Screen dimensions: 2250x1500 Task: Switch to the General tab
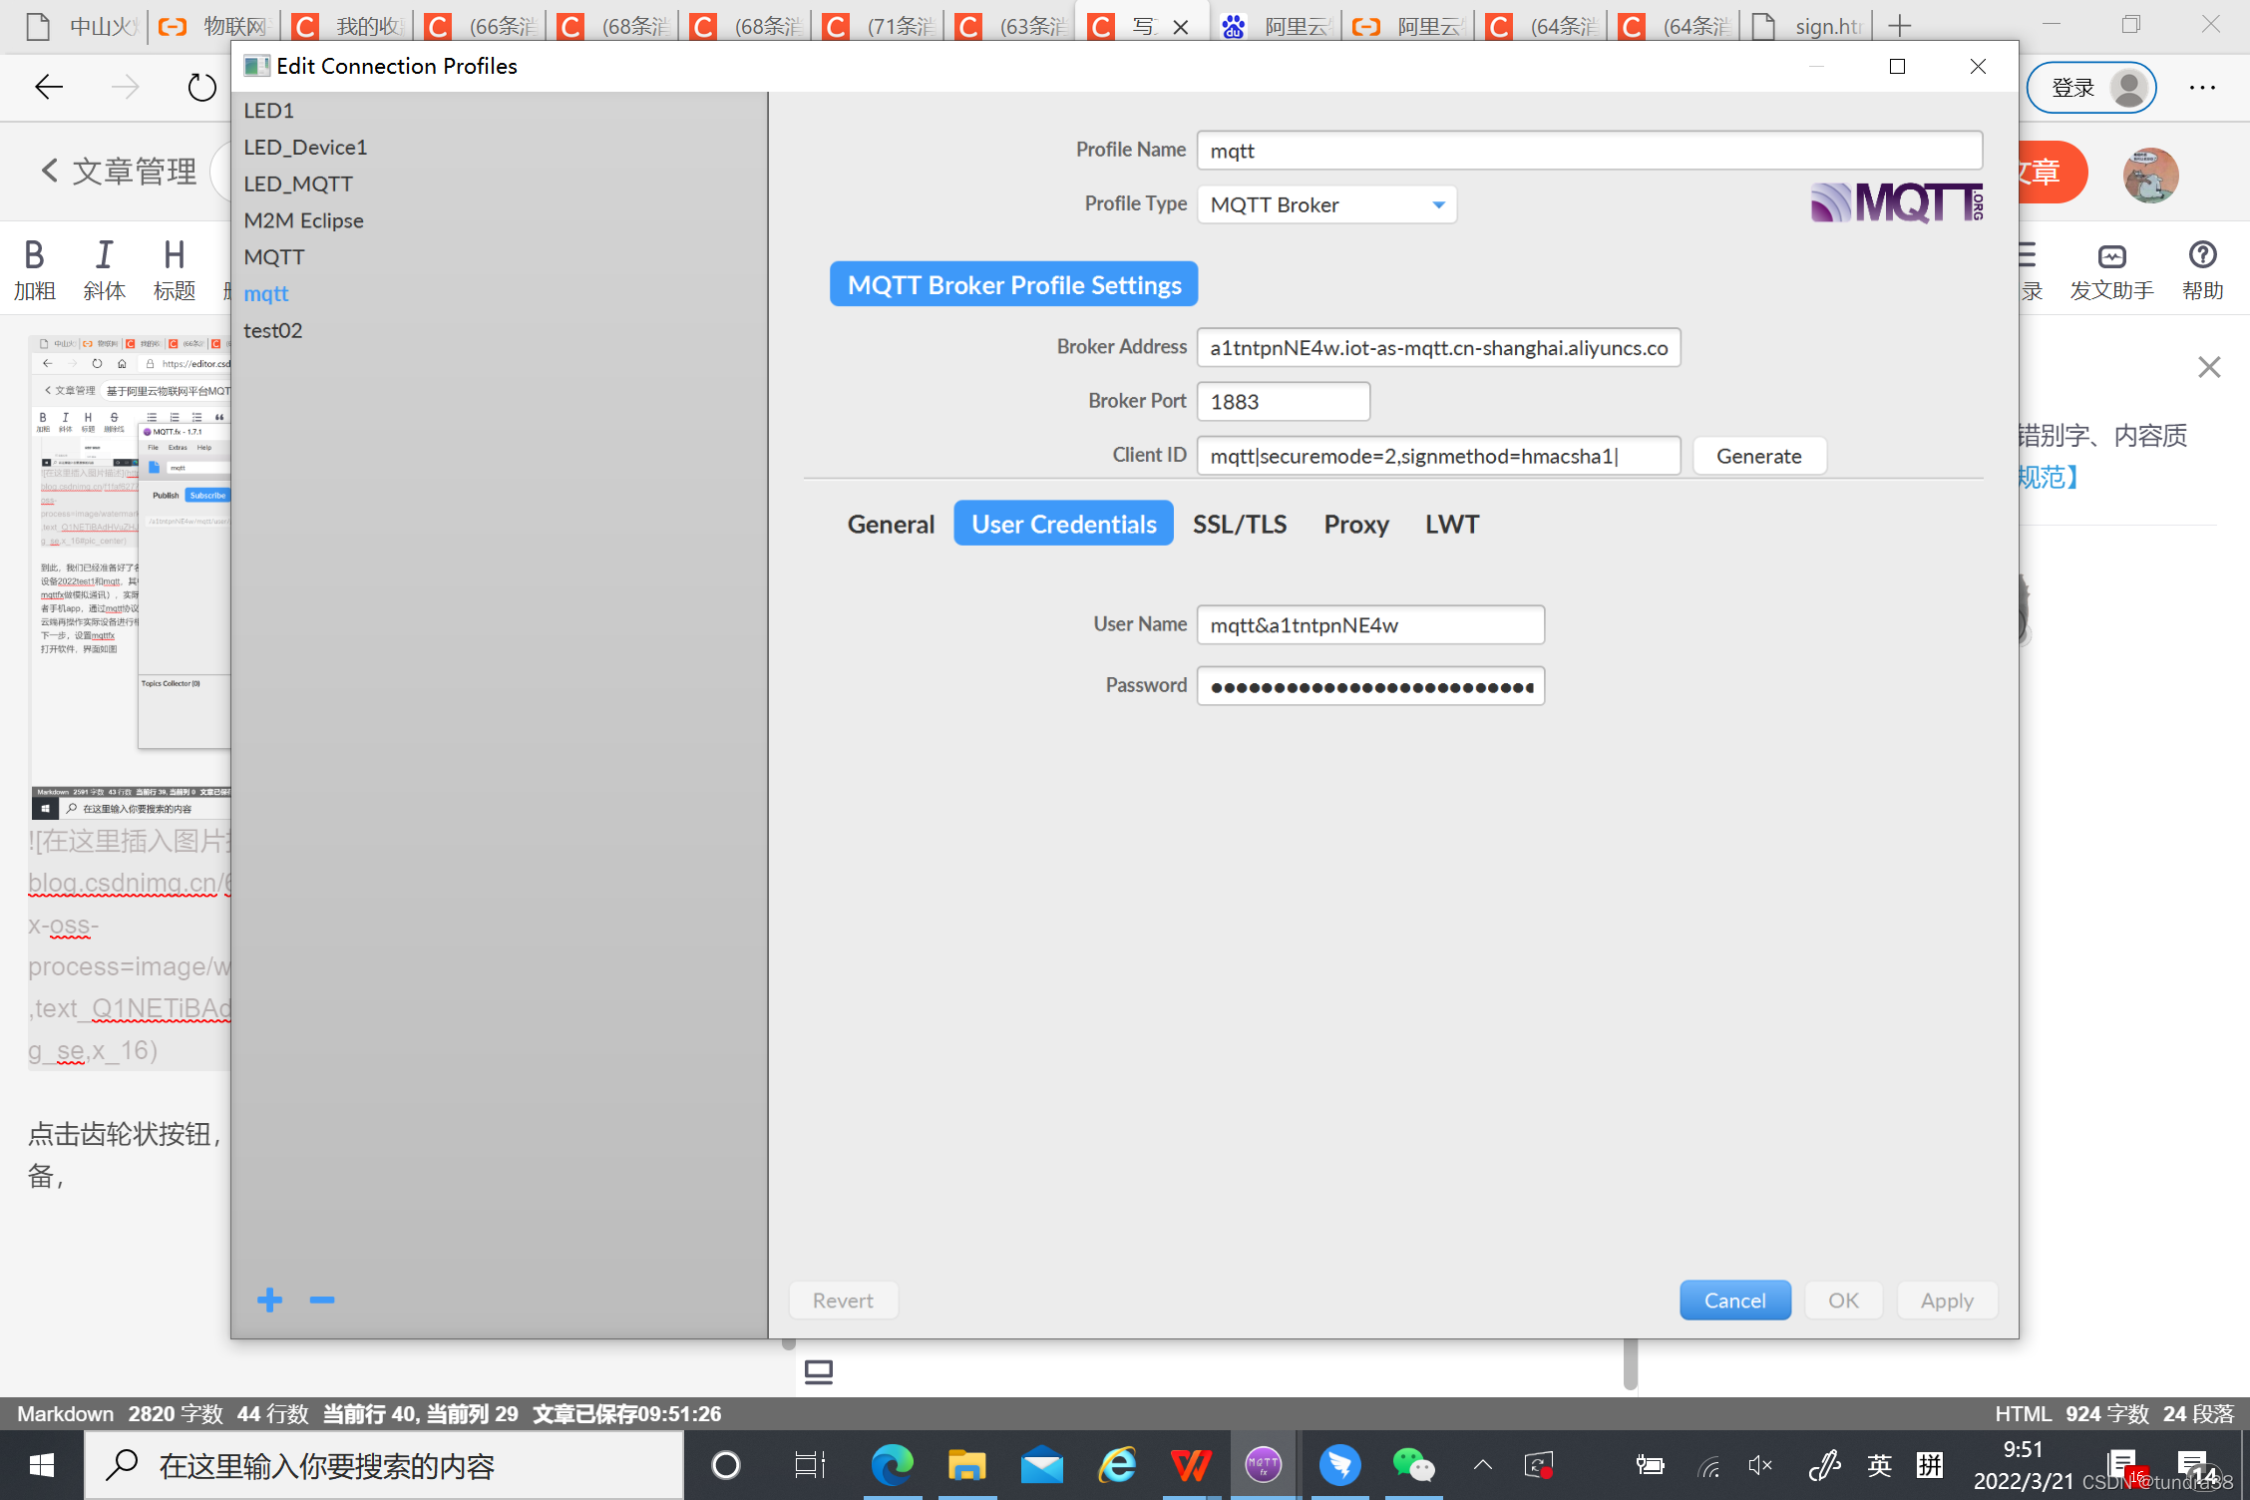[x=891, y=524]
